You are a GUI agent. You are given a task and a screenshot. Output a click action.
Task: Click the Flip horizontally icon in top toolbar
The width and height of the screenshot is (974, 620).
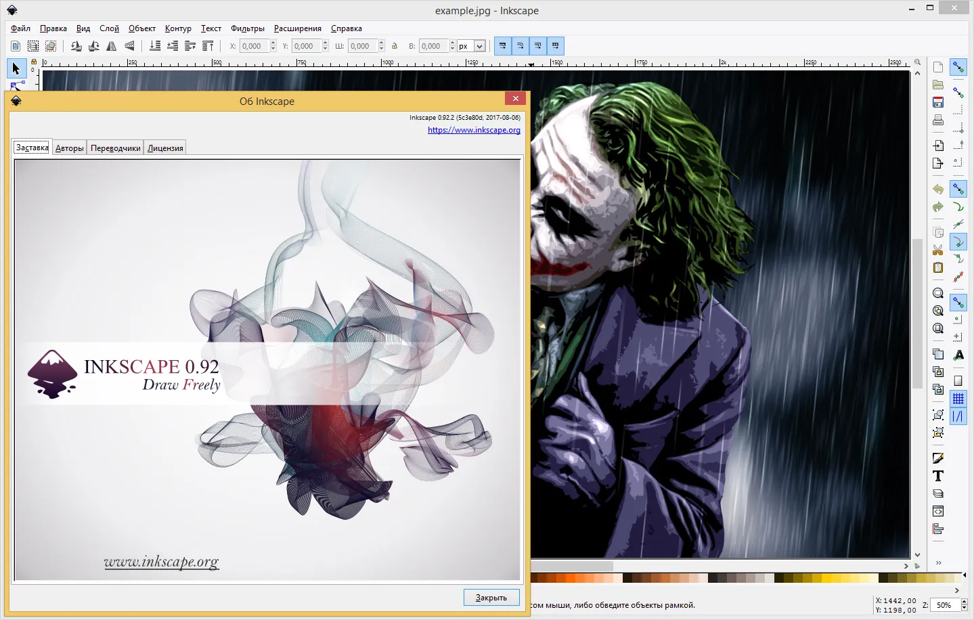pos(112,46)
